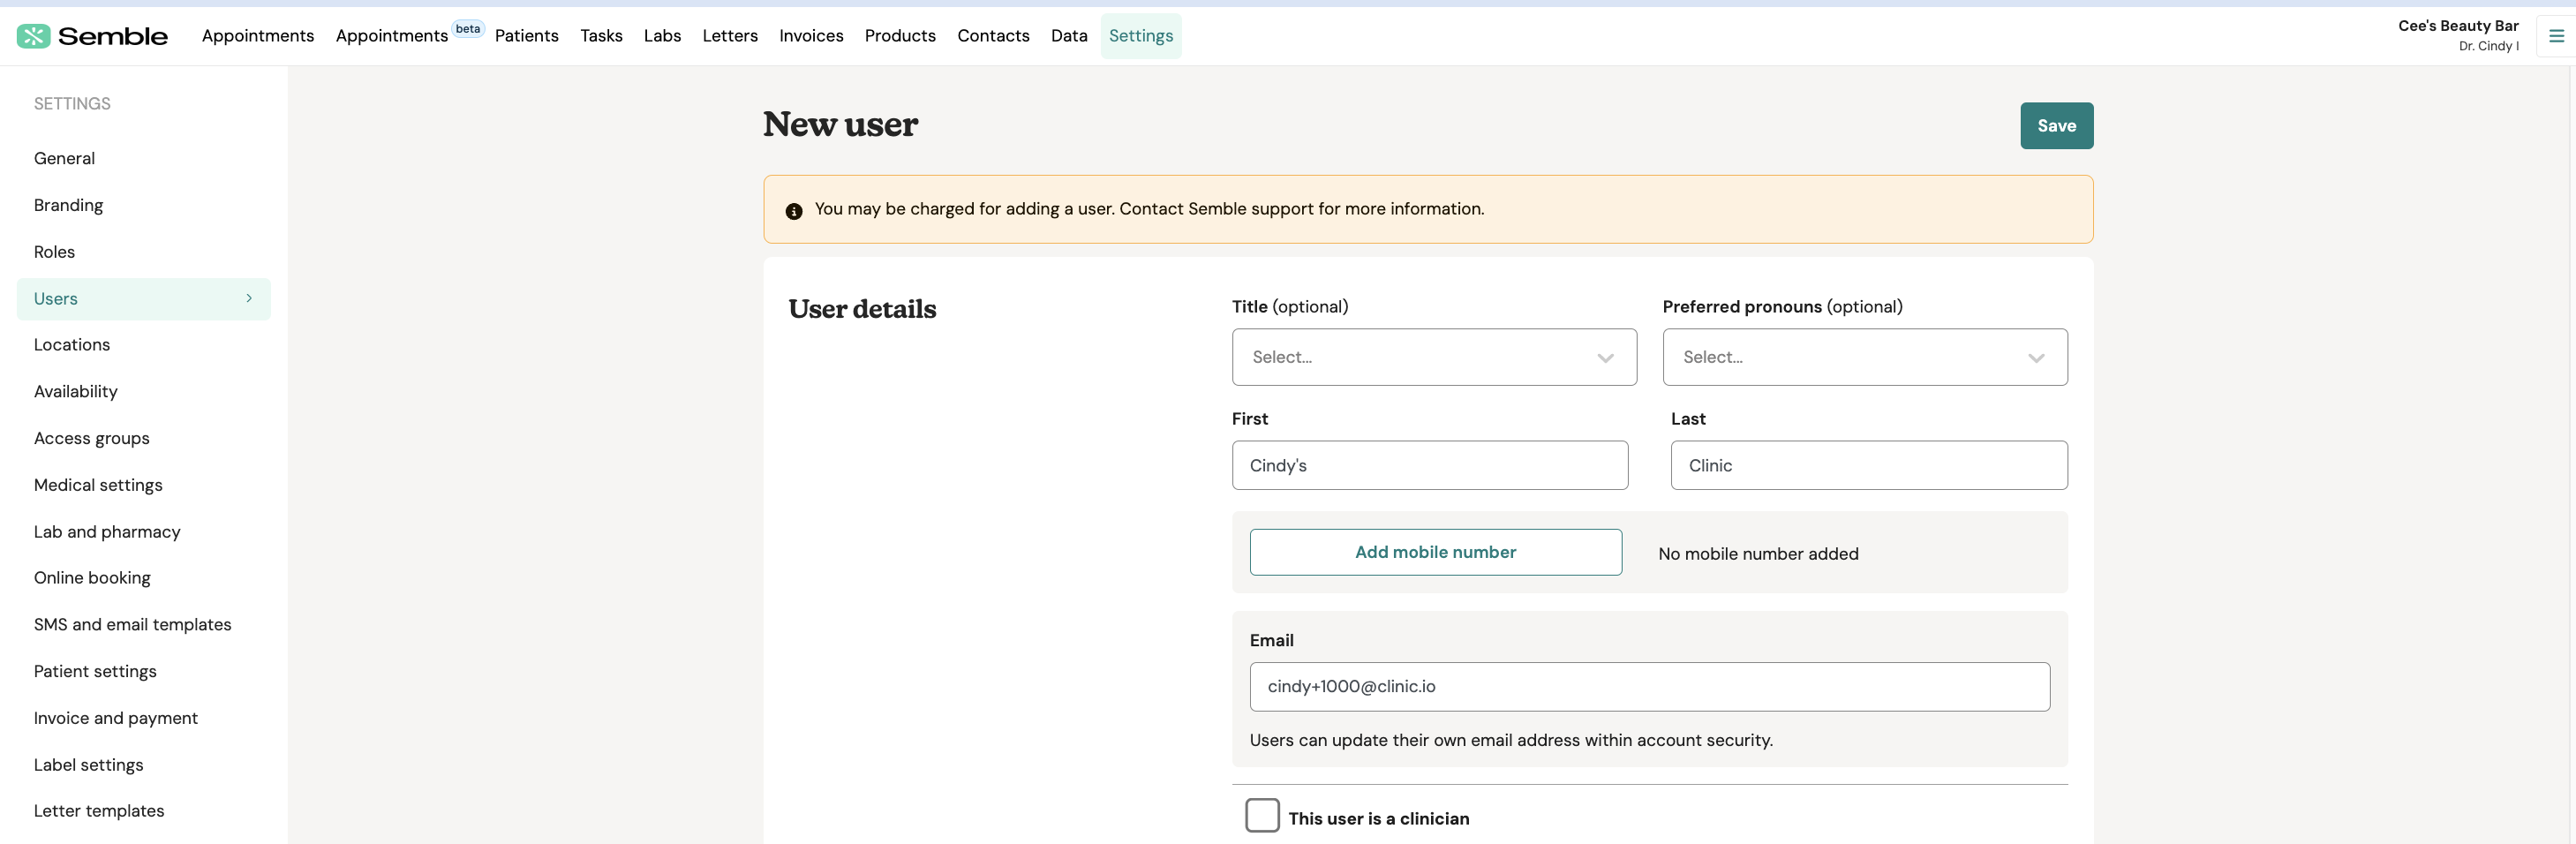Image resolution: width=2576 pixels, height=844 pixels.
Task: Open the Letters tab
Action: click(730, 36)
